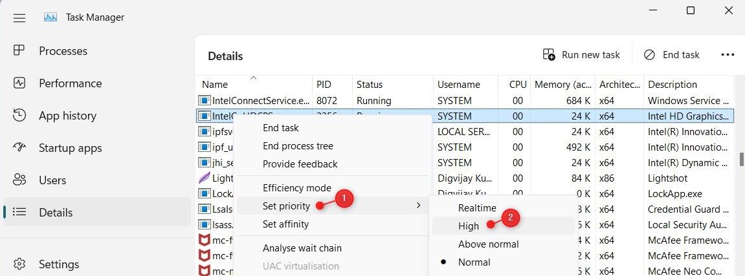Switch to the Users tab
The image size is (745, 276).
(97, 180)
